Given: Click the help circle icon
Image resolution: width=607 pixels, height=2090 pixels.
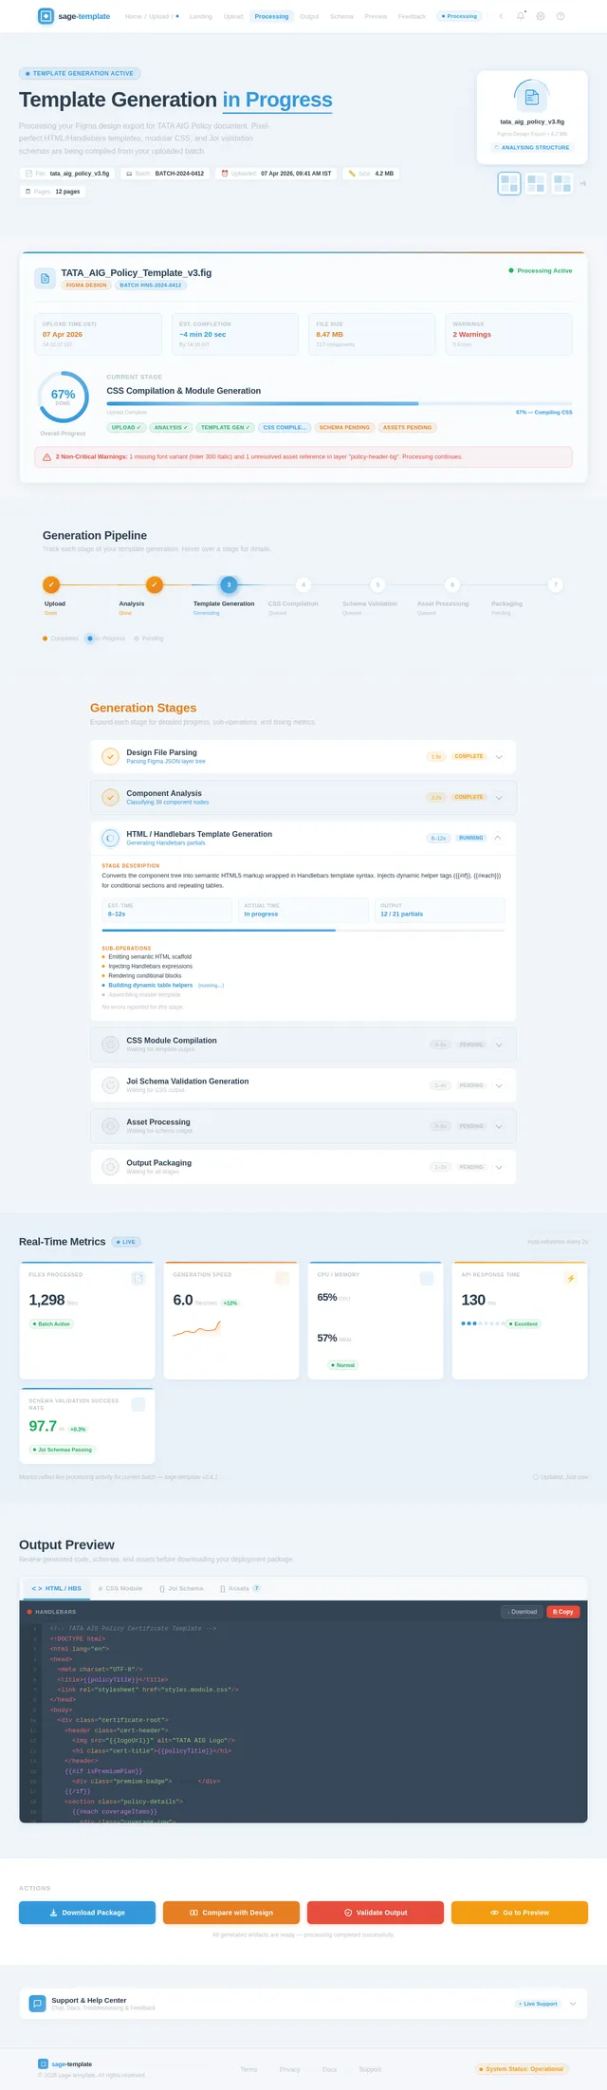Looking at the screenshot, I should point(561,16).
